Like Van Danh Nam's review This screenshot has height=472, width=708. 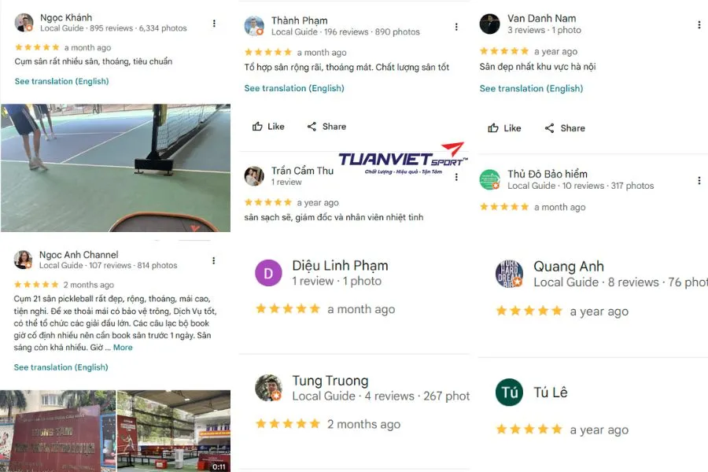pyautogui.click(x=504, y=128)
